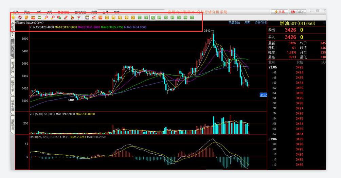This screenshot has width=341, height=178.
Task: Expand the small arrow on left sidebar
Action: (x=13, y=35)
